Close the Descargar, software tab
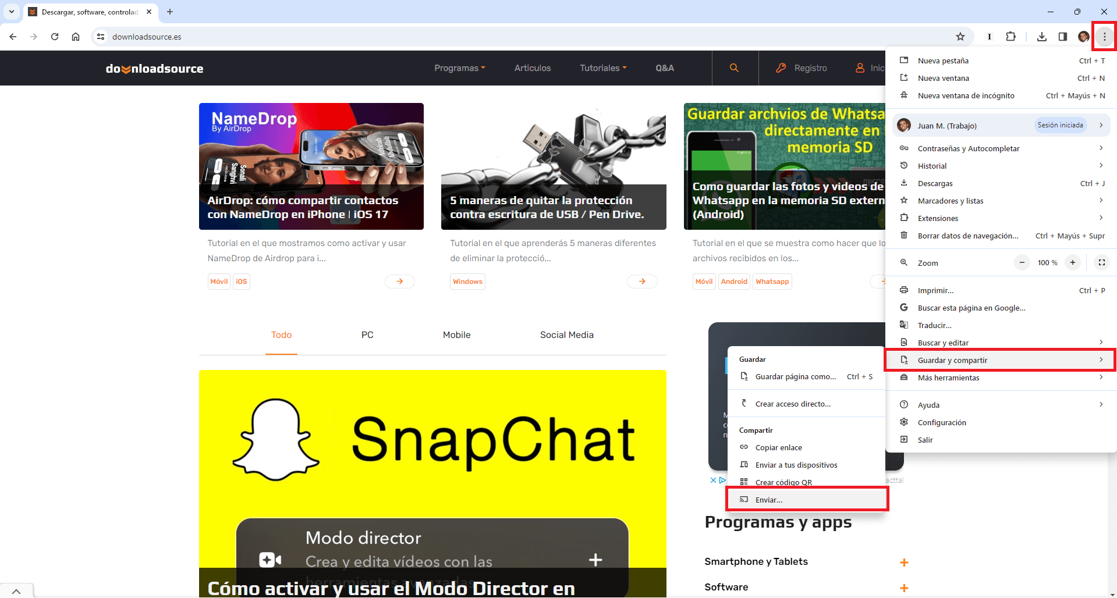 149,12
